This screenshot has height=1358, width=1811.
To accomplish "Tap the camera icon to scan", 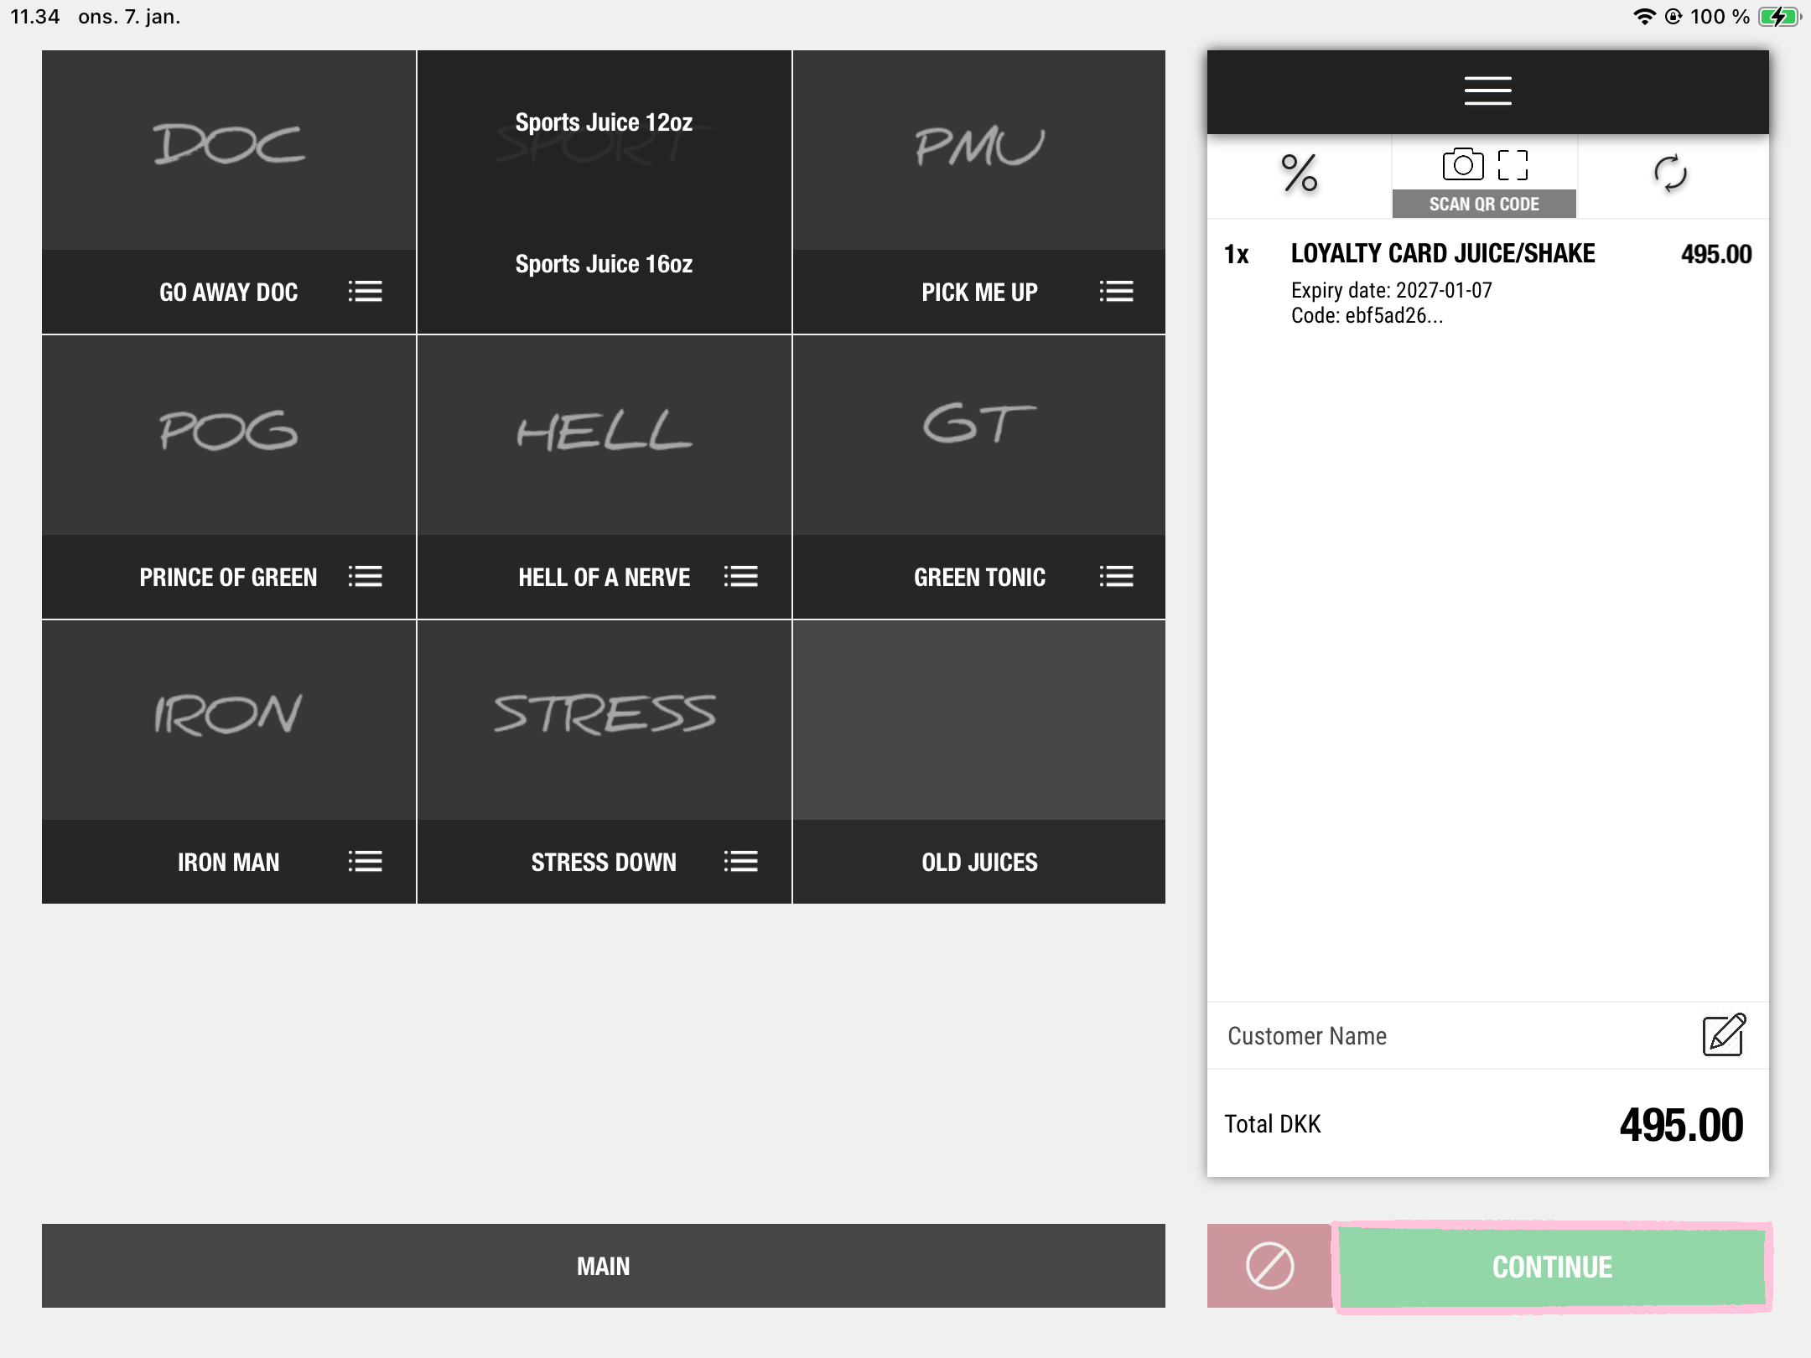I will (1463, 165).
